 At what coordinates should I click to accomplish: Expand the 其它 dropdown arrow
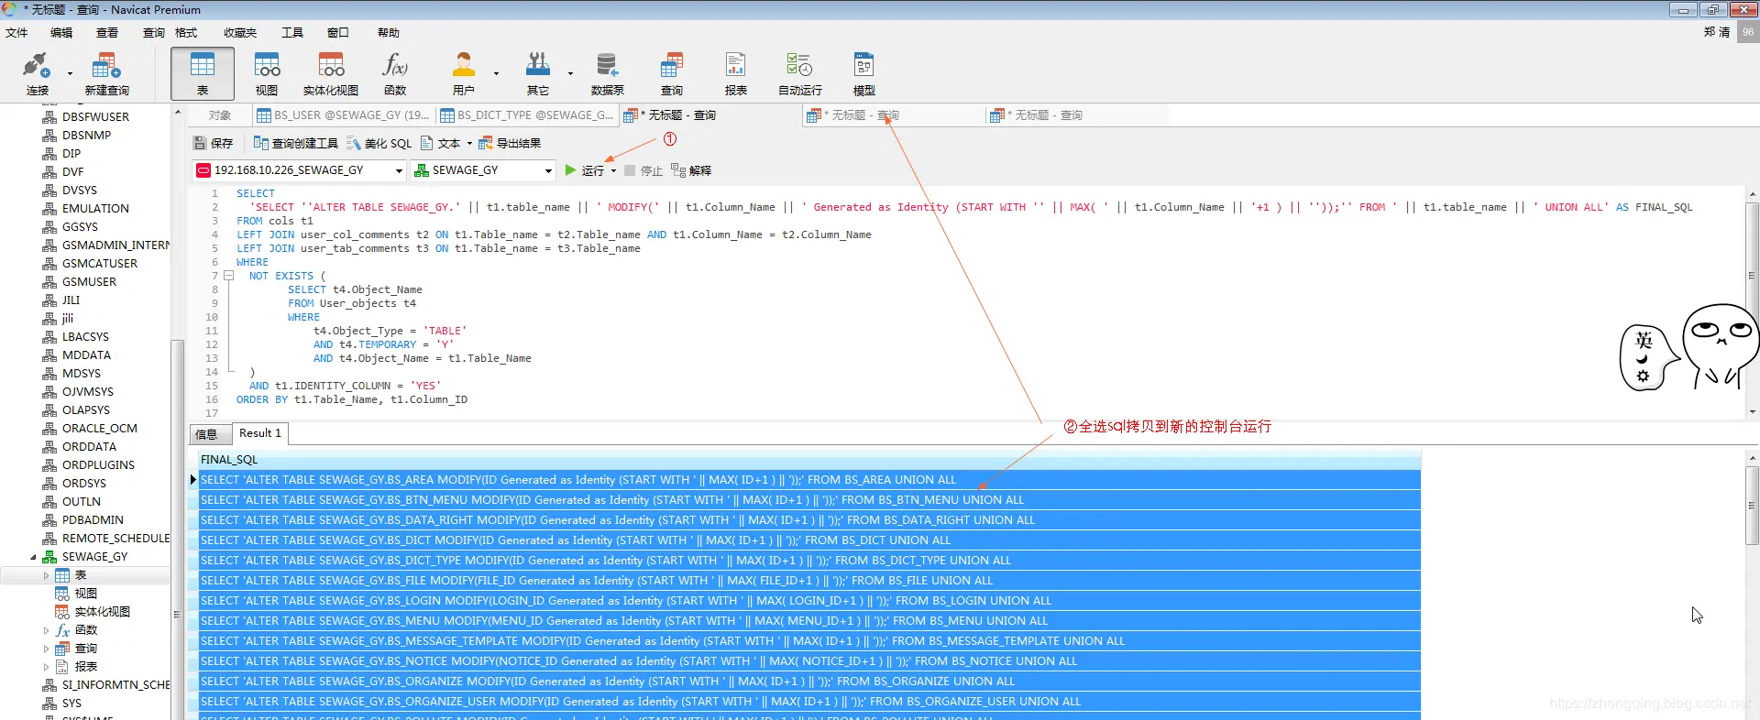[x=570, y=73]
